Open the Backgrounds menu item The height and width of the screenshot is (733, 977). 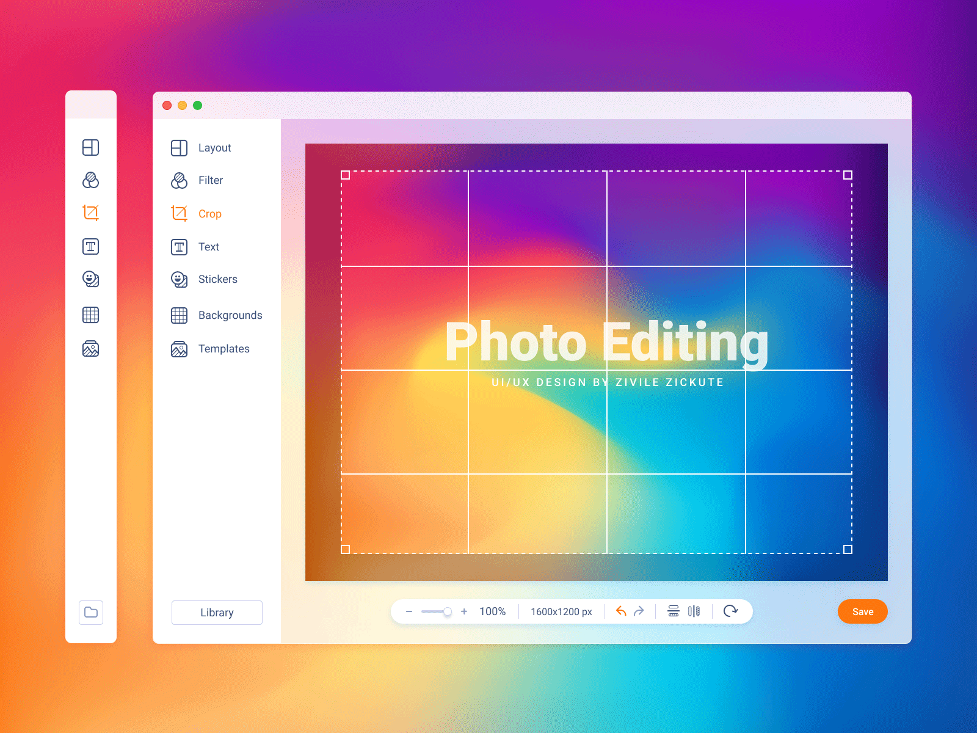[217, 315]
